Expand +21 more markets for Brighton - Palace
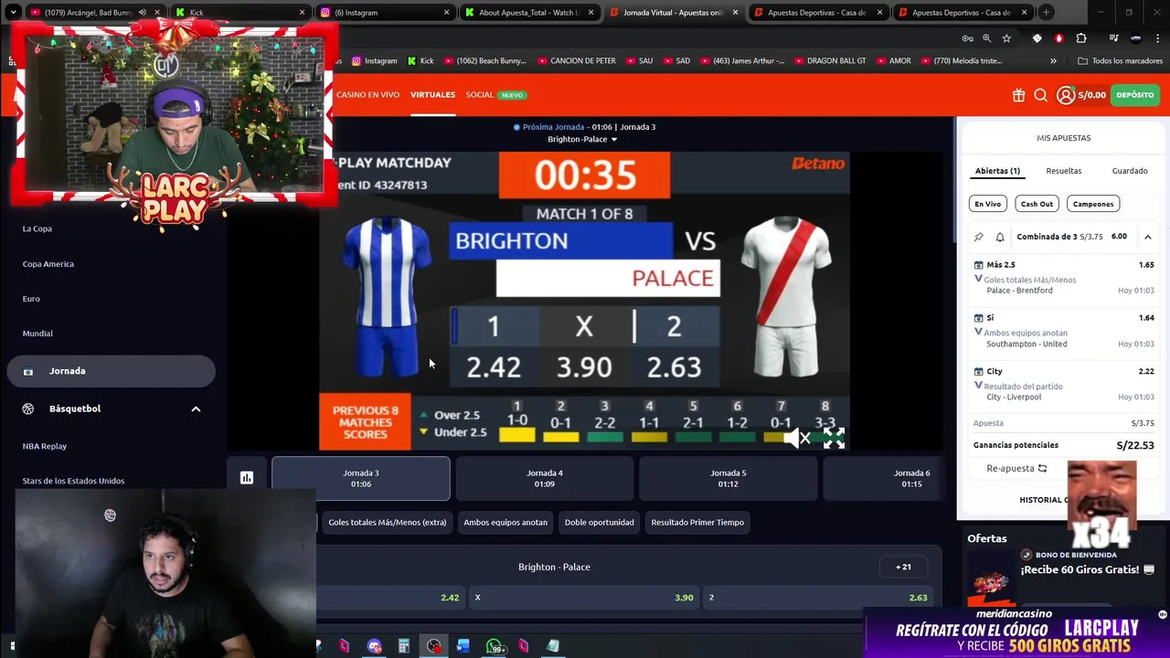Viewport: 1170px width, 658px height. pyautogui.click(x=903, y=567)
